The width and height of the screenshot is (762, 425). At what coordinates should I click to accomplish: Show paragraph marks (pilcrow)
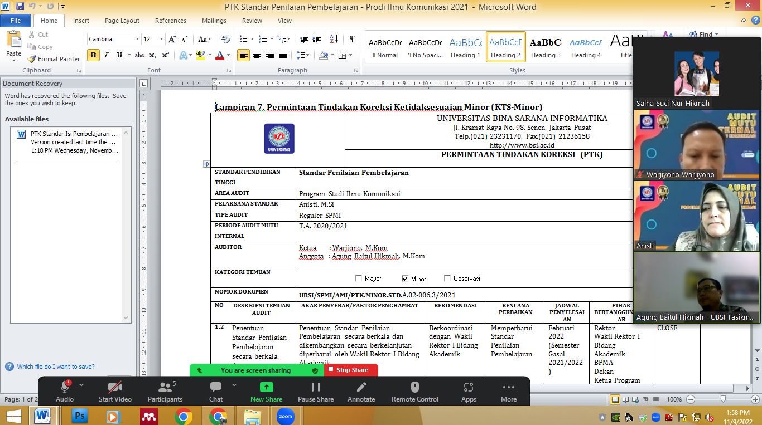coord(352,39)
